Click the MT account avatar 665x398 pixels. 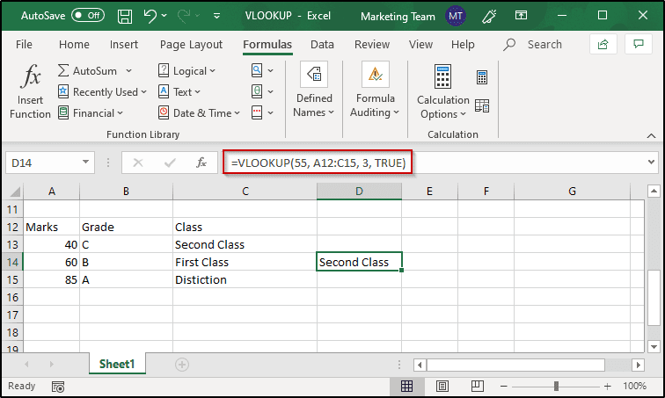(456, 16)
